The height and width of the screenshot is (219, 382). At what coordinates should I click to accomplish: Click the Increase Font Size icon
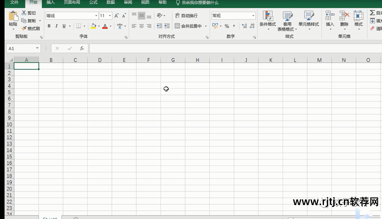point(116,16)
